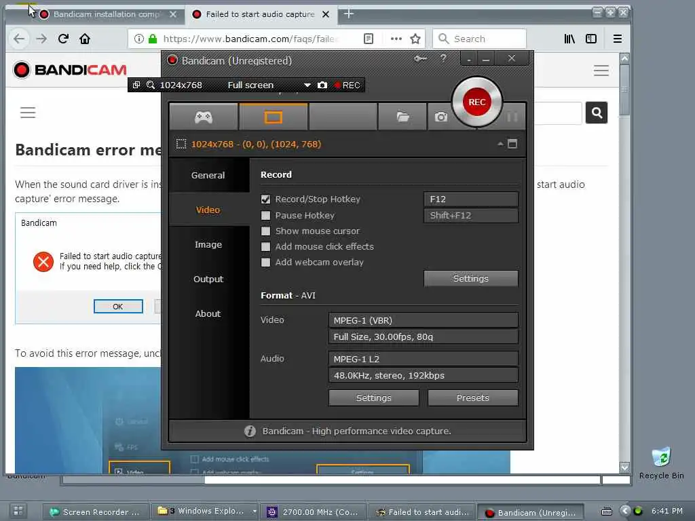Toggle reader view in address bar

coord(369,39)
